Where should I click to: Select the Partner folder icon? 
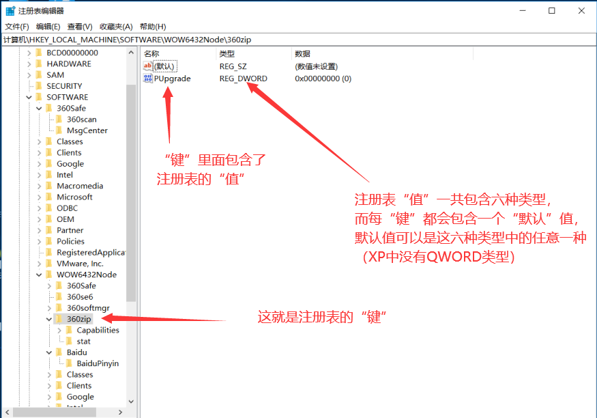[48, 230]
